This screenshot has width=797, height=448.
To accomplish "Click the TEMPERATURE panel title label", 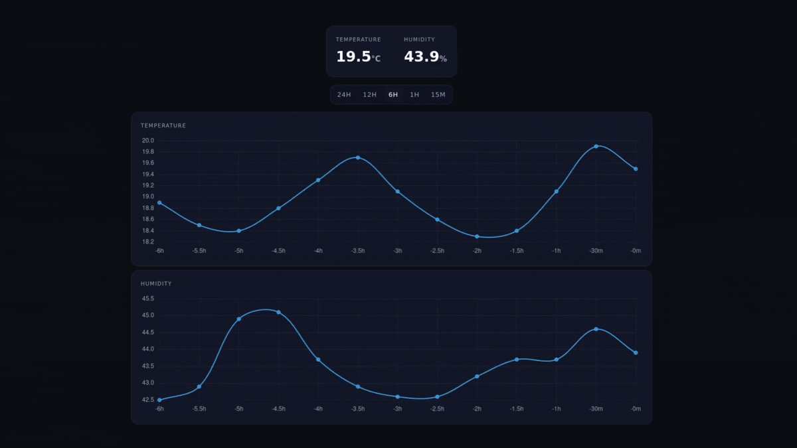I will coord(163,125).
